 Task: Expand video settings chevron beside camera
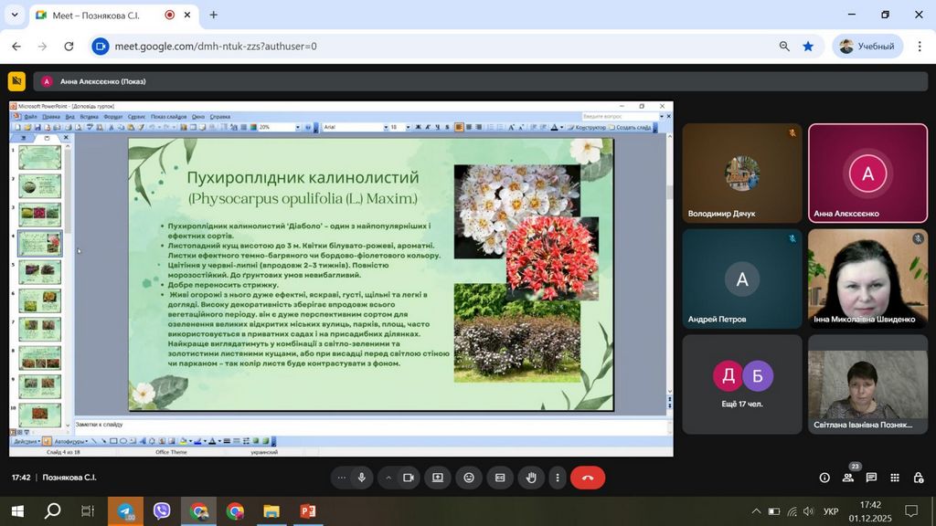[388, 478]
